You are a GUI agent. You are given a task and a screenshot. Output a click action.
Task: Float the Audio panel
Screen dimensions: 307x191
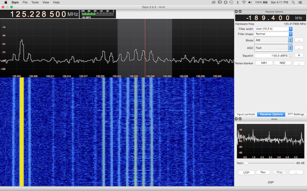pyautogui.click(x=240, y=119)
